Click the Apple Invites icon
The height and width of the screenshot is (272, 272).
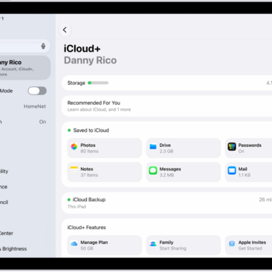[x=232, y=244]
